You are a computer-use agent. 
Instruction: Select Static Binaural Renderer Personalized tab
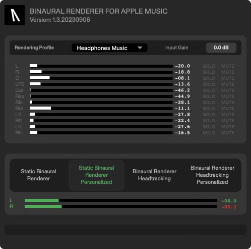96,175
